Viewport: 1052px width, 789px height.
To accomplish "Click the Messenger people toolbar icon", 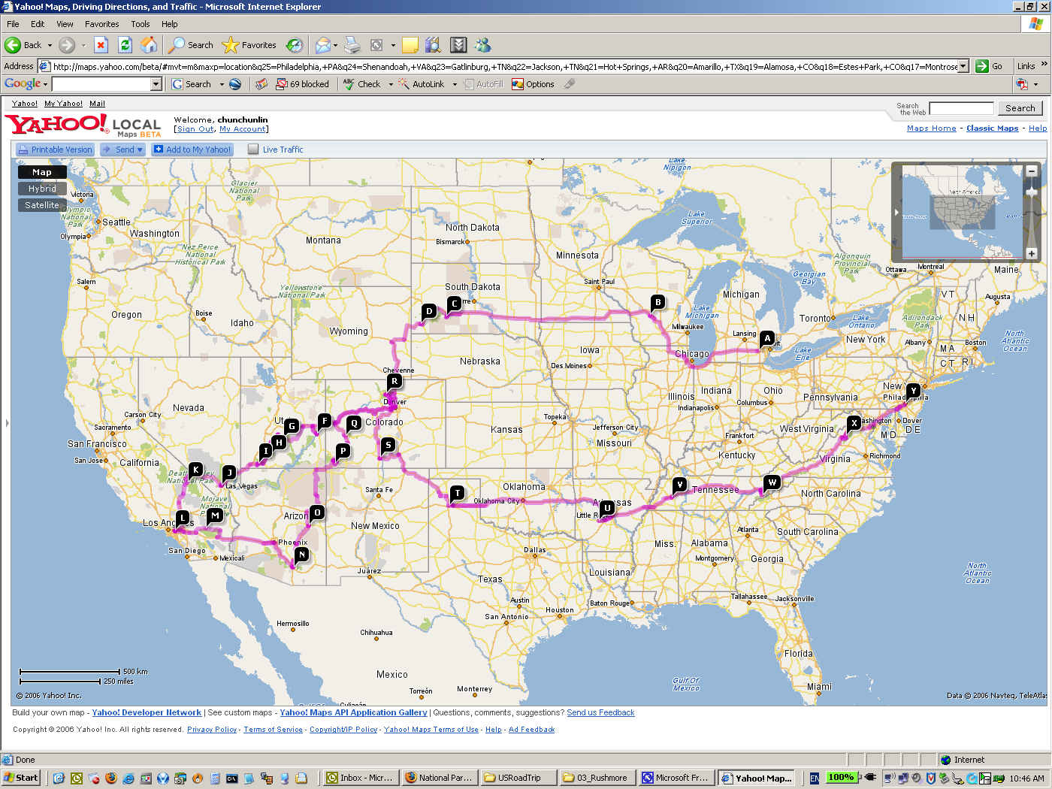I will pyautogui.click(x=482, y=45).
